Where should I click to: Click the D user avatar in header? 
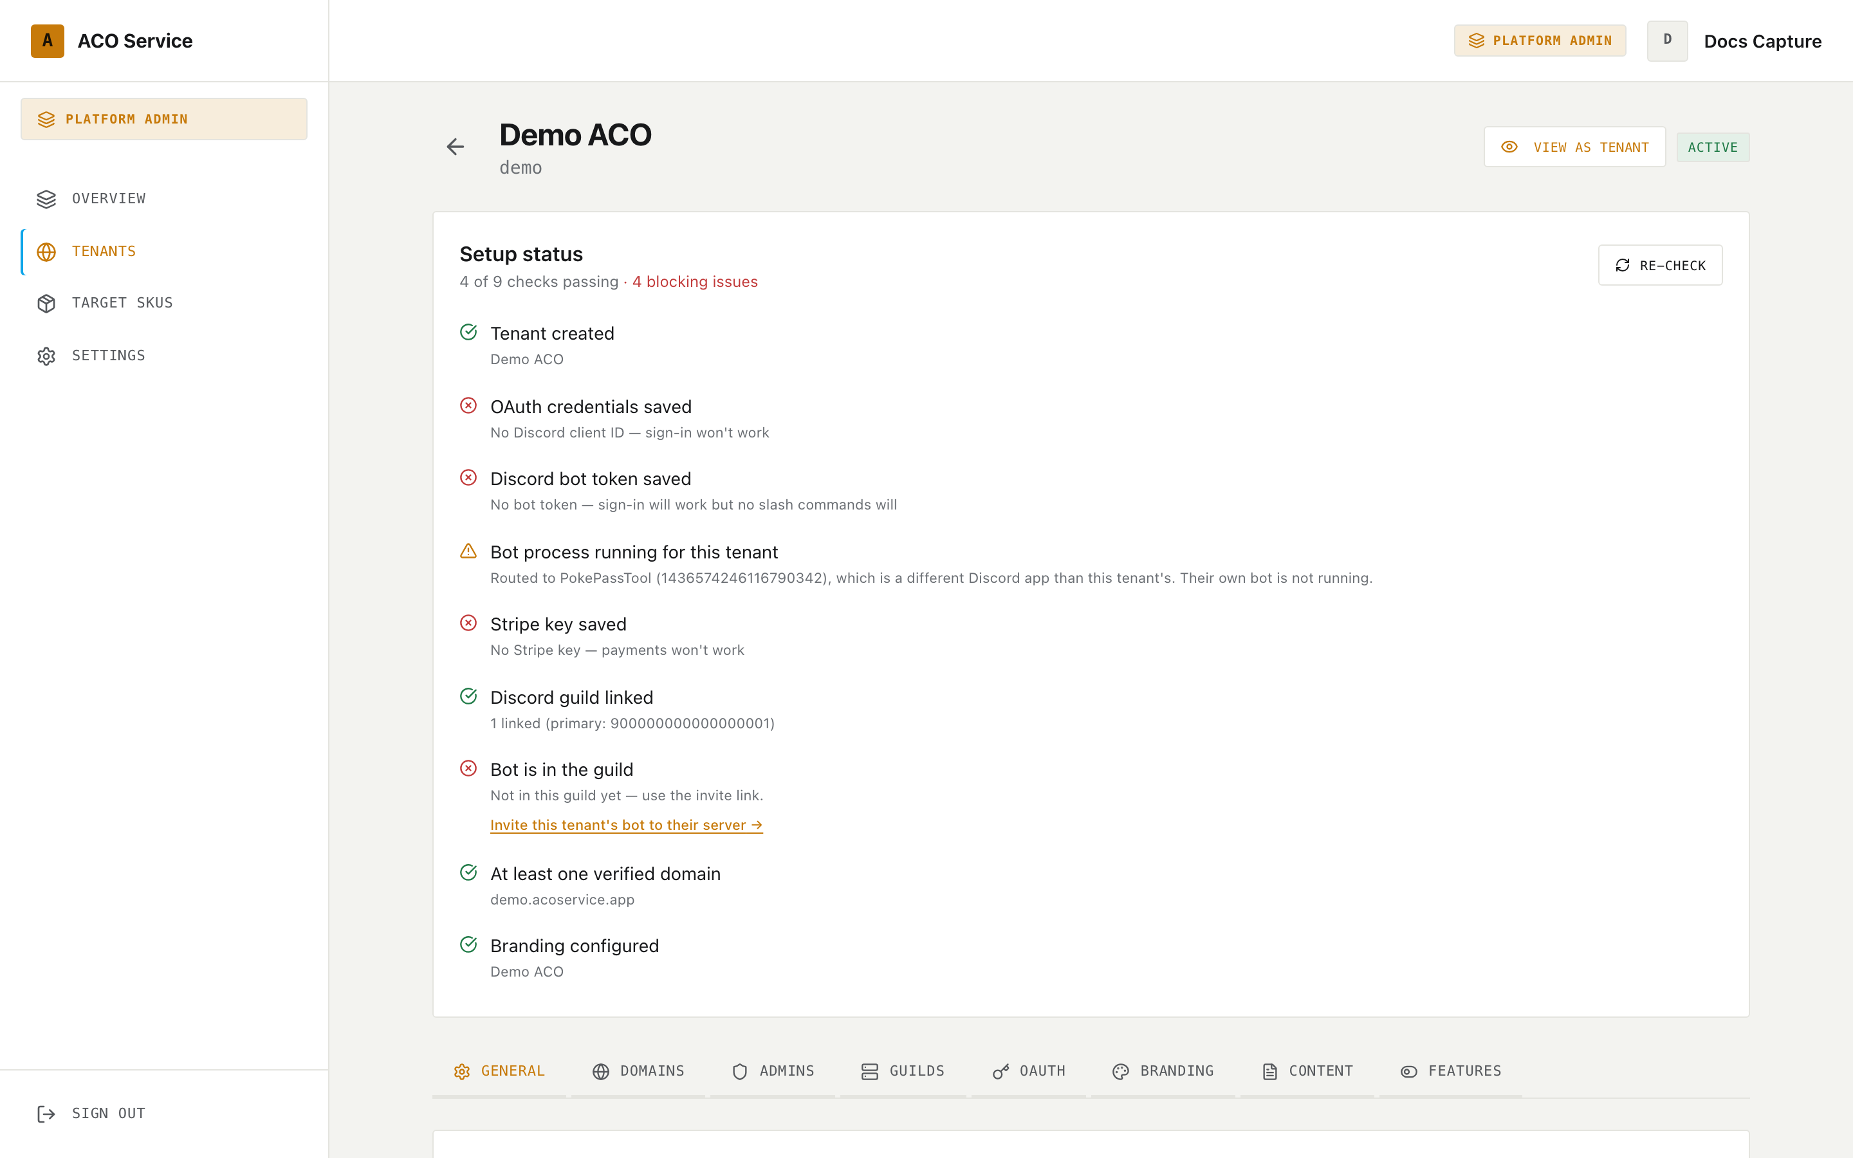[1667, 41]
